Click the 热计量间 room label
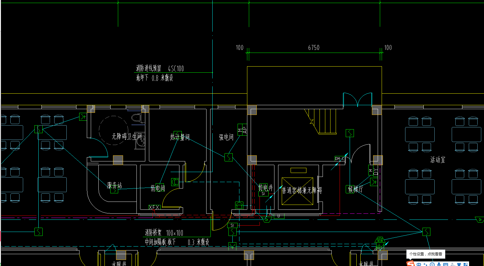The height and width of the screenshot is (266, 484). [180, 137]
